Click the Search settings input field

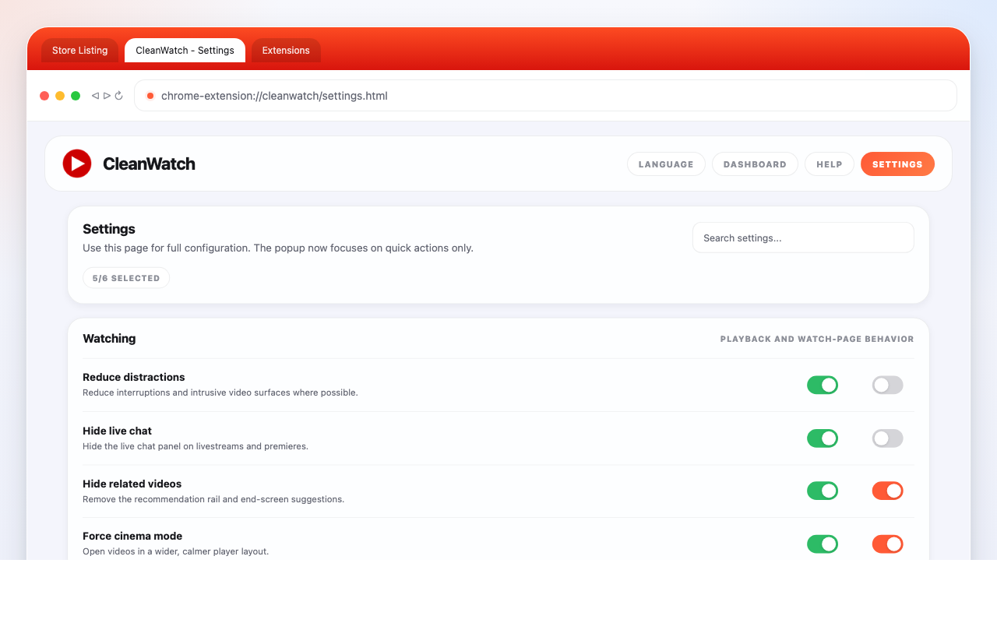coord(802,238)
